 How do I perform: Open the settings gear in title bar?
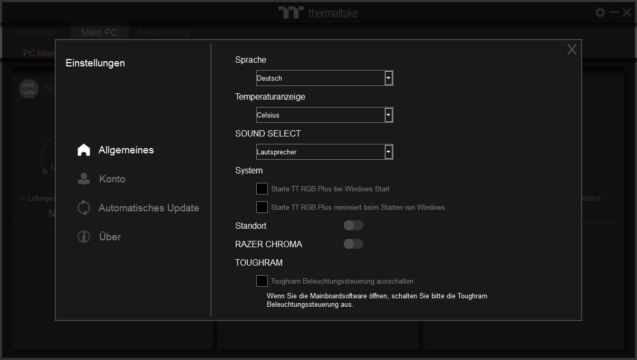click(601, 13)
